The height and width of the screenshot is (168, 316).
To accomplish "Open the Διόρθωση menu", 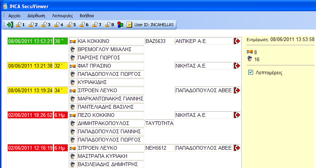I will [x=36, y=16].
